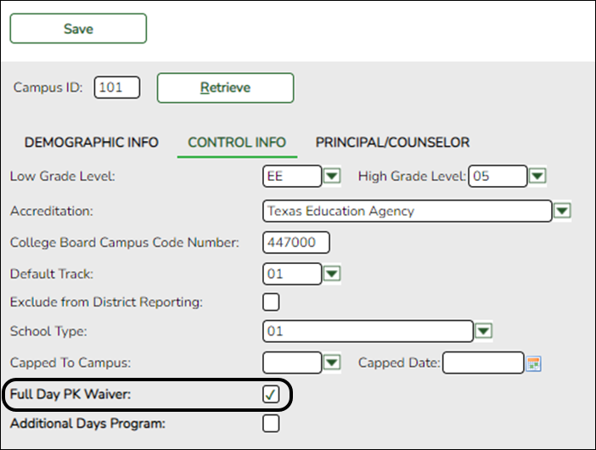Screen dimensions: 596x450
Task: Uncheck the Full Day PK Waiver checkbox
Action: tap(271, 394)
